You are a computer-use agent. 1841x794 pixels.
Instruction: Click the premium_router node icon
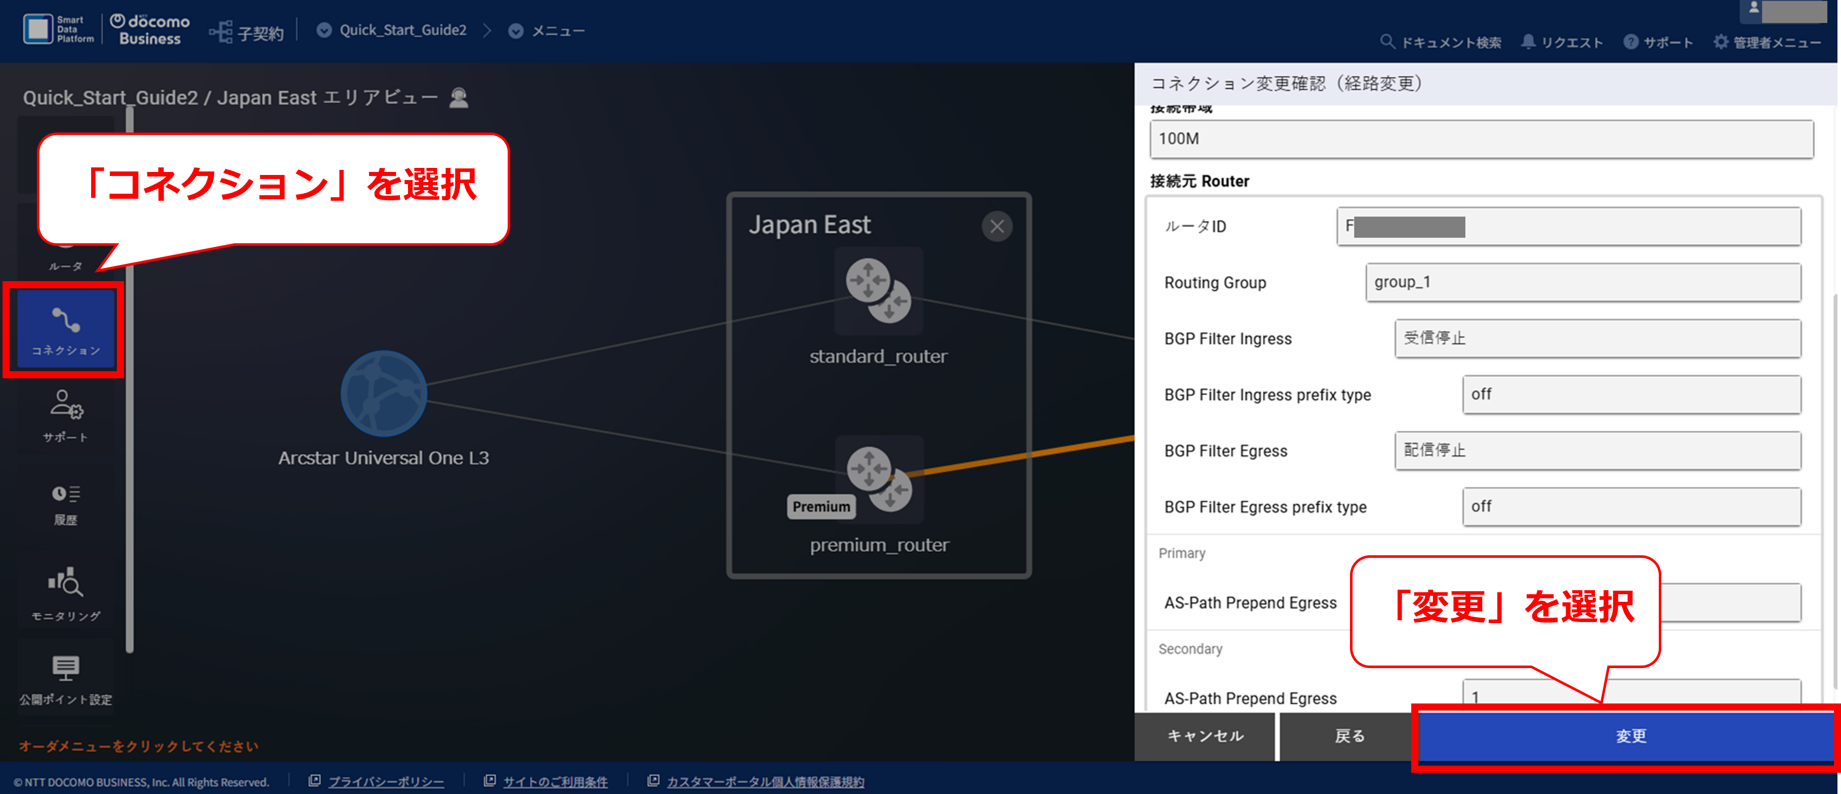[x=879, y=479]
